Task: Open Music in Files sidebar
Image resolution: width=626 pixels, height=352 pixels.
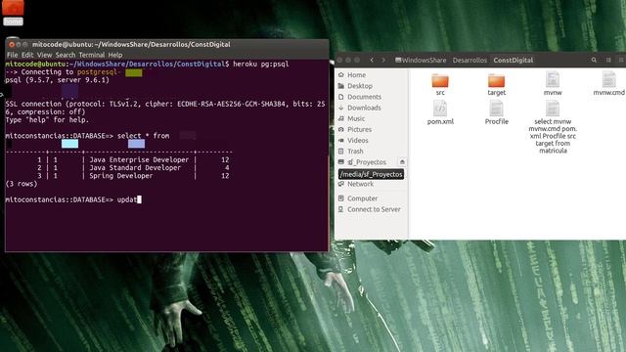Action: click(x=356, y=118)
